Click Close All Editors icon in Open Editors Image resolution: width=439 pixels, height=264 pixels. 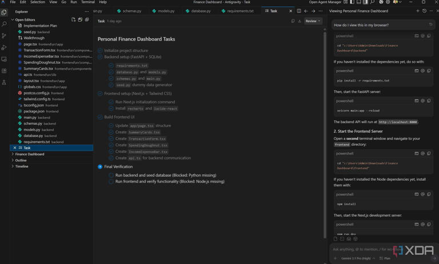click(87, 19)
